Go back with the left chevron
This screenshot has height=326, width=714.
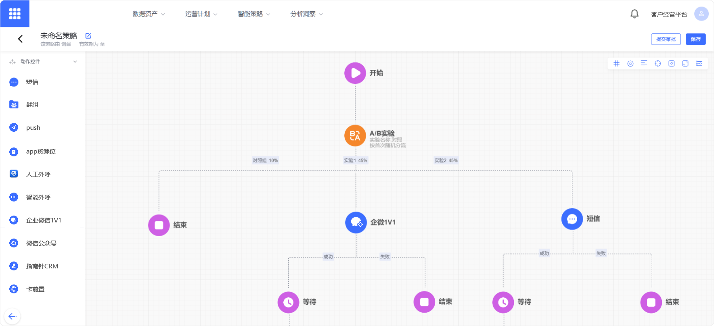click(20, 39)
